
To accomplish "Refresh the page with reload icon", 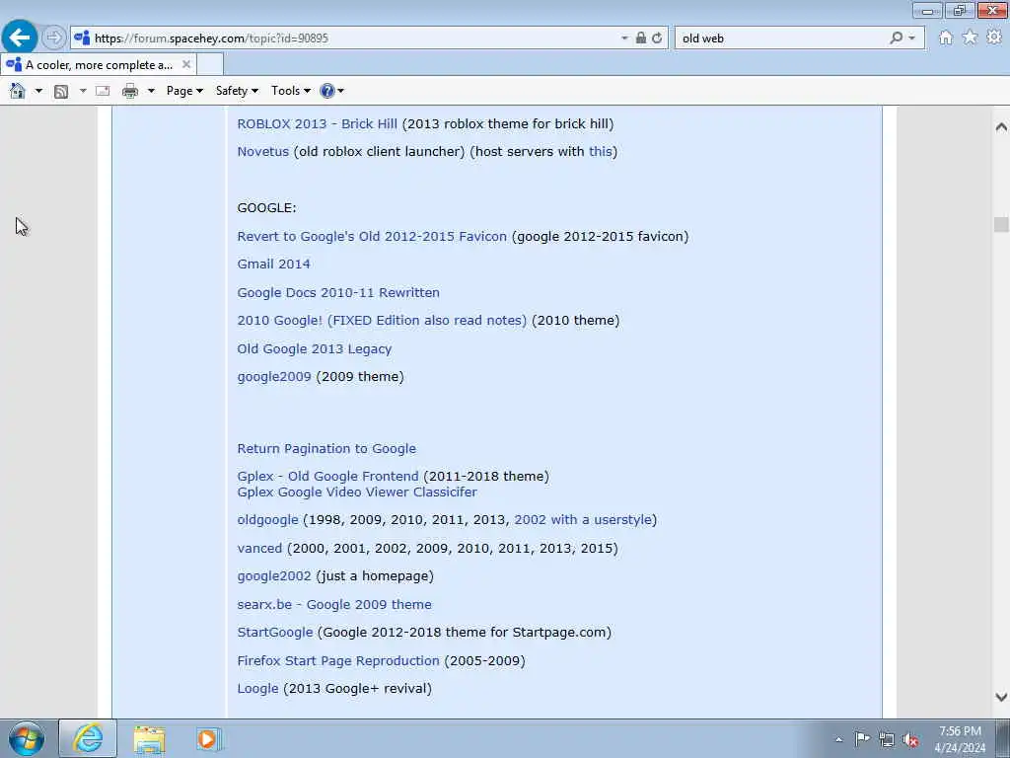I will coord(657,38).
